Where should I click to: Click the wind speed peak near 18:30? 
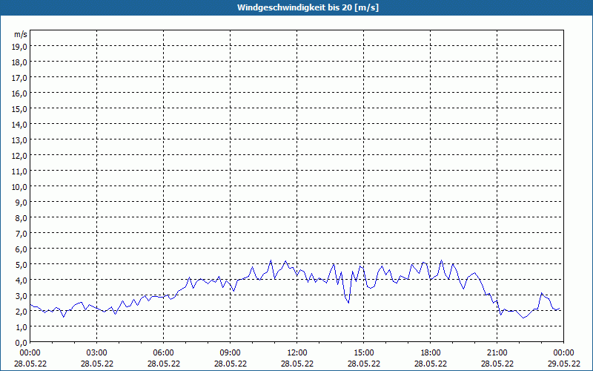coord(441,261)
